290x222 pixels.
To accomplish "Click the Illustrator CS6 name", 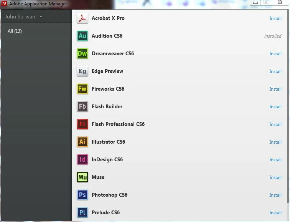I will 108,142.
